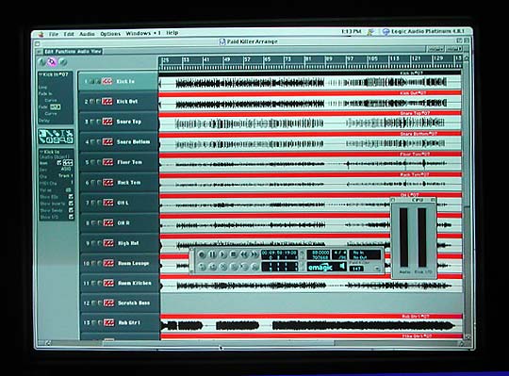The height and width of the screenshot is (376, 509).
Task: Open the Audio menu in the menu bar
Action: pos(87,34)
